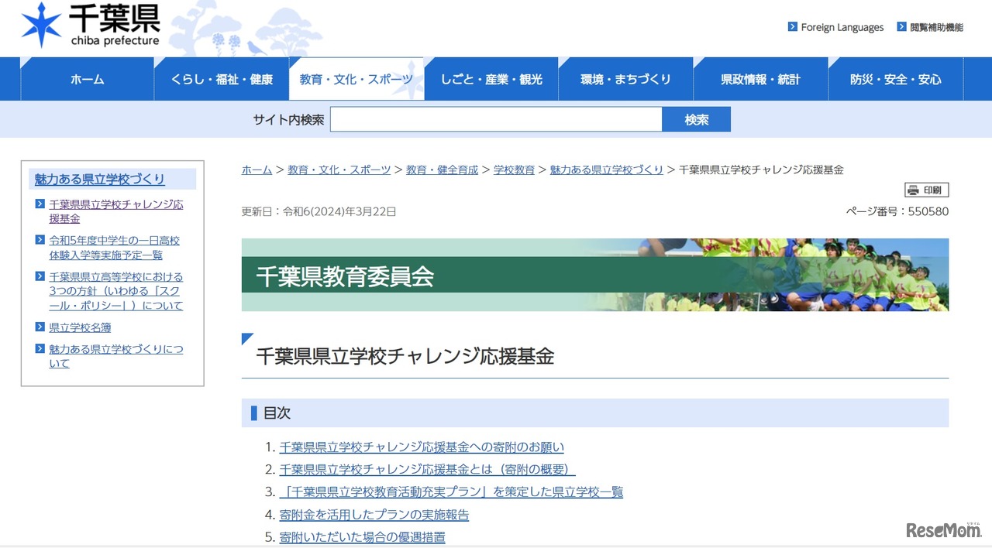Go to 防災・安全・安心 tab

coord(895,79)
